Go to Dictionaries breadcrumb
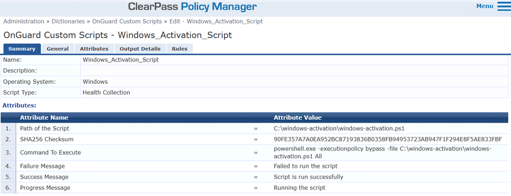This screenshot has width=511, height=196. 68,21
